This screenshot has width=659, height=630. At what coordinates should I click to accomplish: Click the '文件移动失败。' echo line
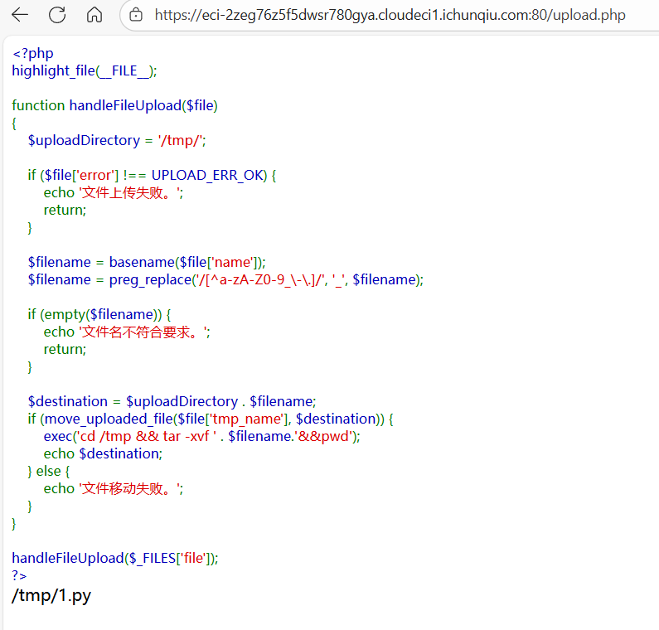(x=114, y=489)
